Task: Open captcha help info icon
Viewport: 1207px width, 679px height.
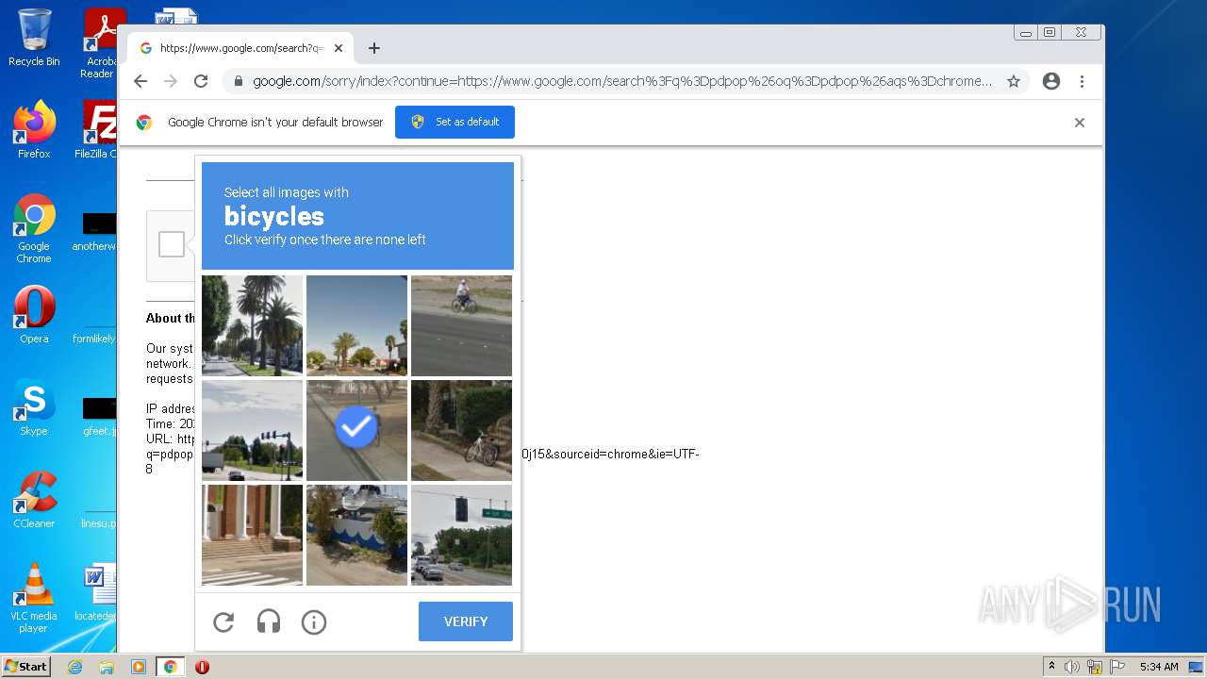Action: pos(314,621)
